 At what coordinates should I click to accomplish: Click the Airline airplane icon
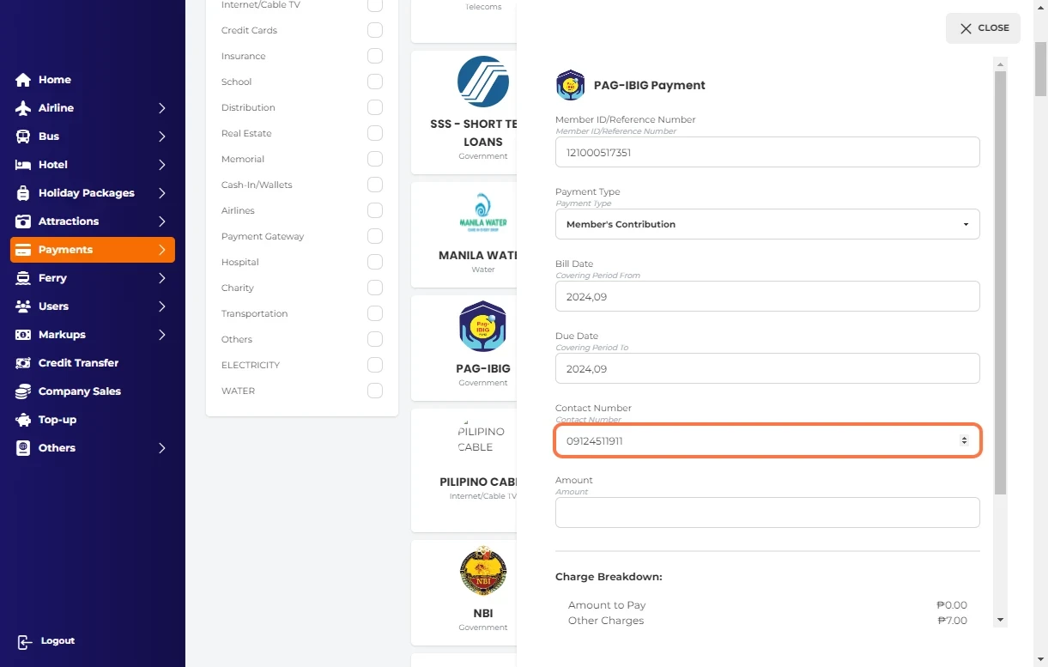[x=23, y=108]
